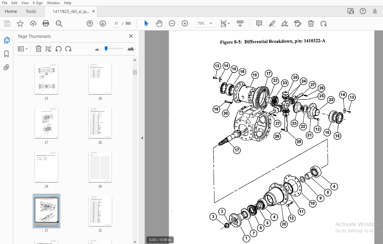
Task: Go to previous page arrow
Action: (90, 23)
